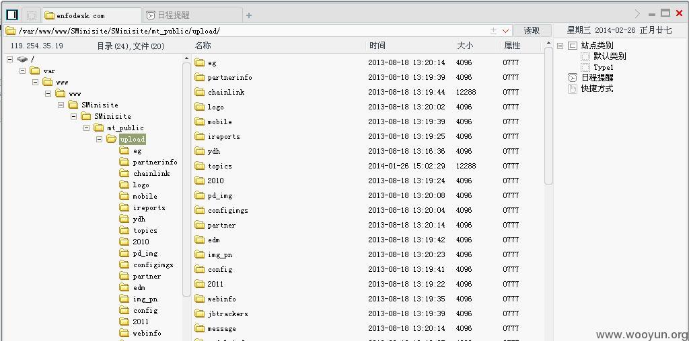The image size is (689, 341).
Task: Add a new tab with plus button
Action: point(249,16)
